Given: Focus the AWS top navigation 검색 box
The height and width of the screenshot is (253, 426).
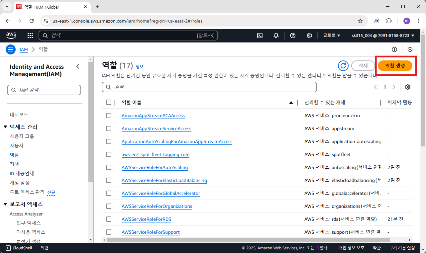Looking at the screenshot, I should (x=128, y=36).
